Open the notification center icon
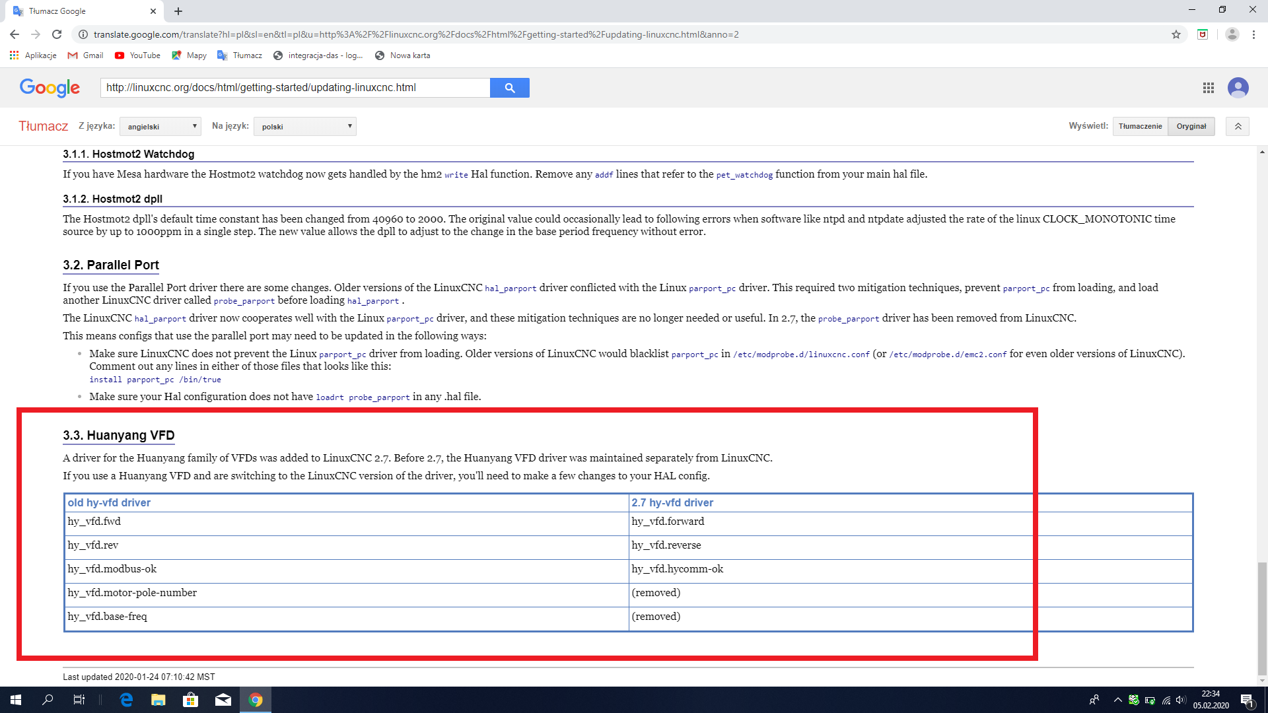The width and height of the screenshot is (1268, 713). pyautogui.click(x=1247, y=700)
